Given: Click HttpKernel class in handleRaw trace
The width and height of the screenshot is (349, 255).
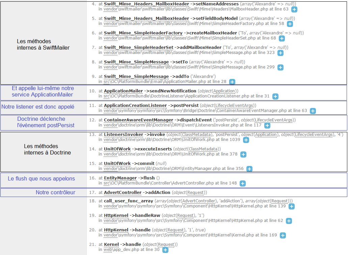Looking at the screenshot, I should (116, 216).
